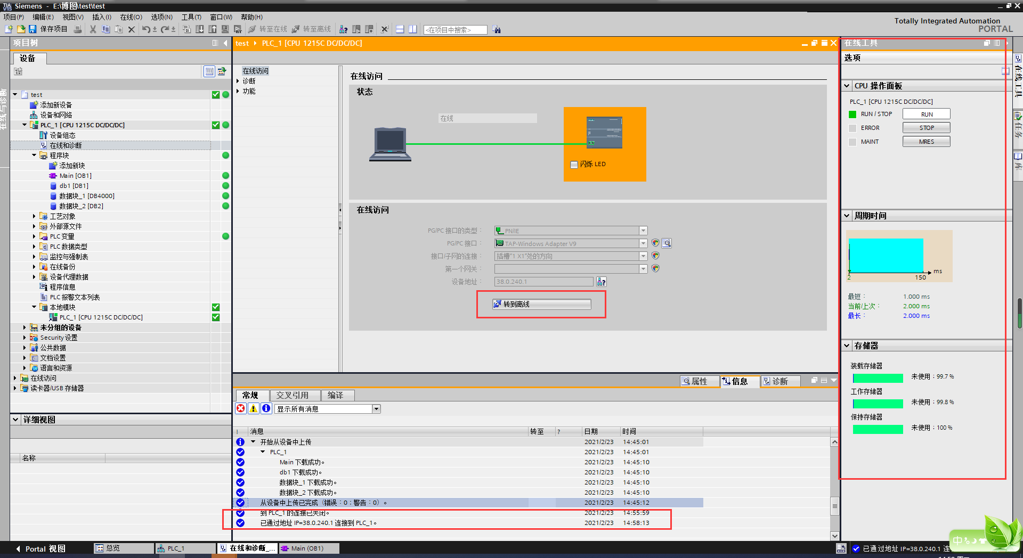
Task: Switch to Portal 视图
Action: coord(40,548)
